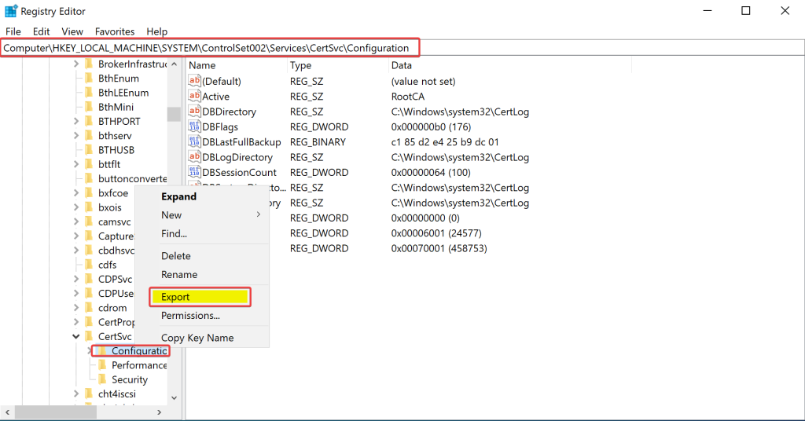The image size is (805, 421).
Task: Click the DWORD icon beside DBSessionCount
Action: coord(195,172)
